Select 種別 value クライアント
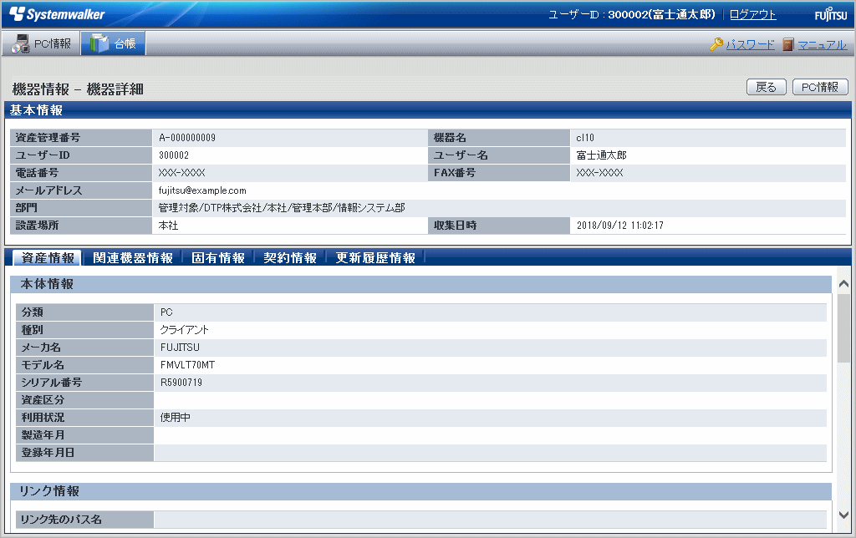 coord(185,329)
